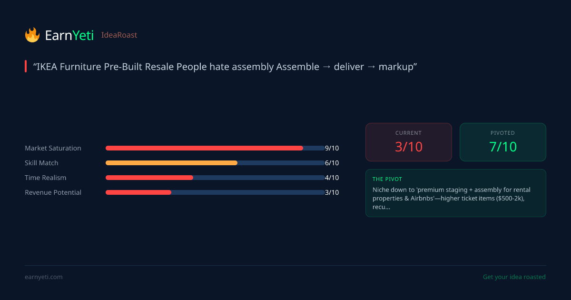Select the Current 3/10 score card

[408, 142]
